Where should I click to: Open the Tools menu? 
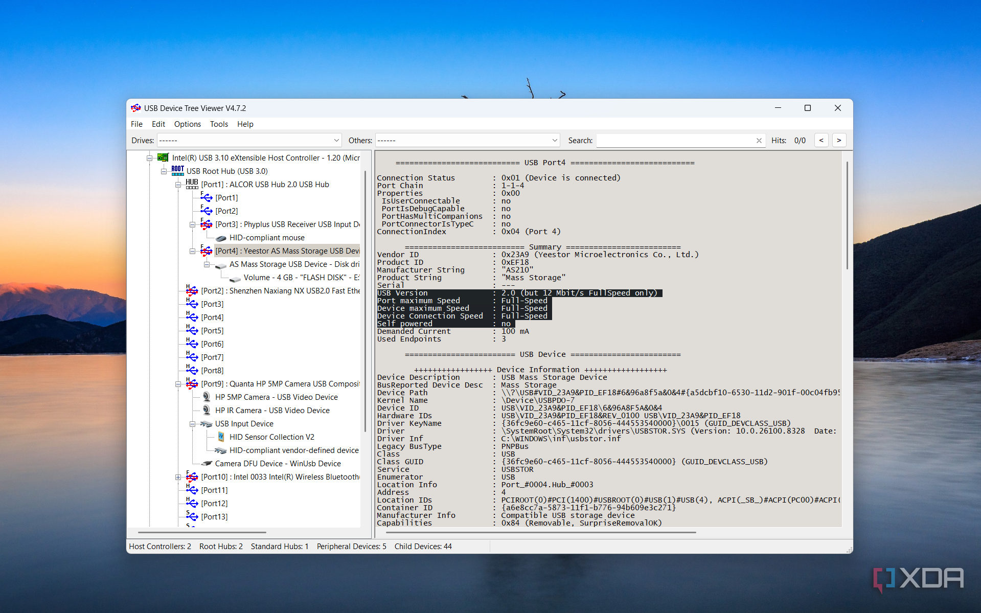219,124
